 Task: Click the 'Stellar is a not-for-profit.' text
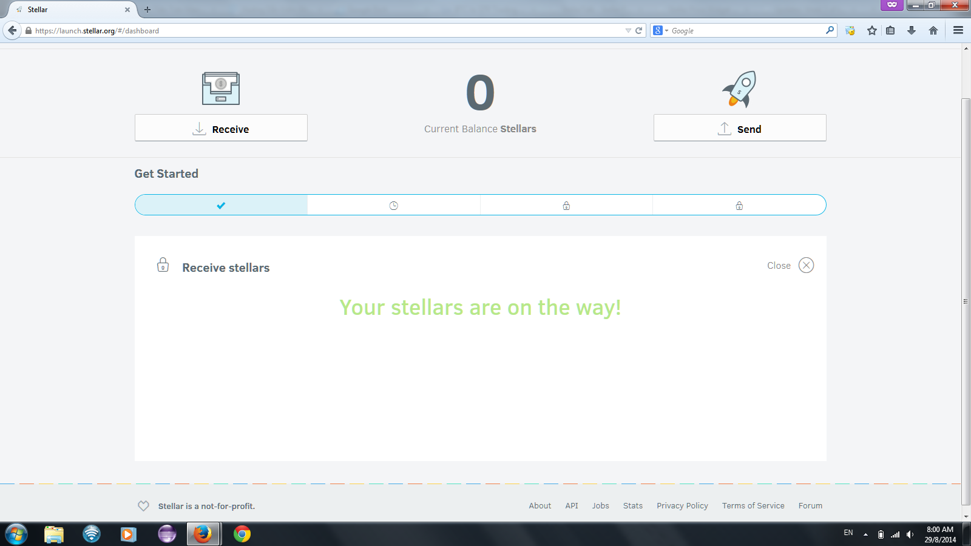coord(206,506)
